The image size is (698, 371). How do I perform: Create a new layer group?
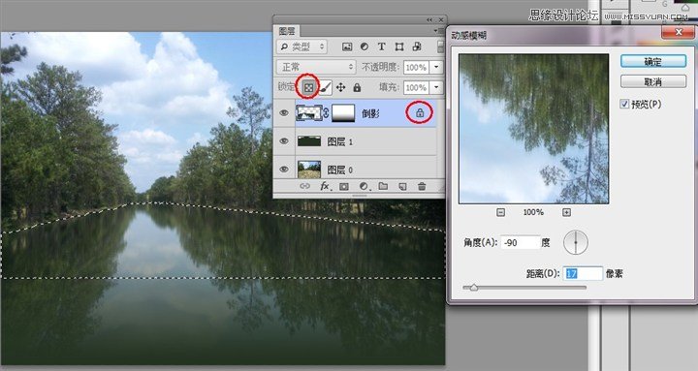383,186
